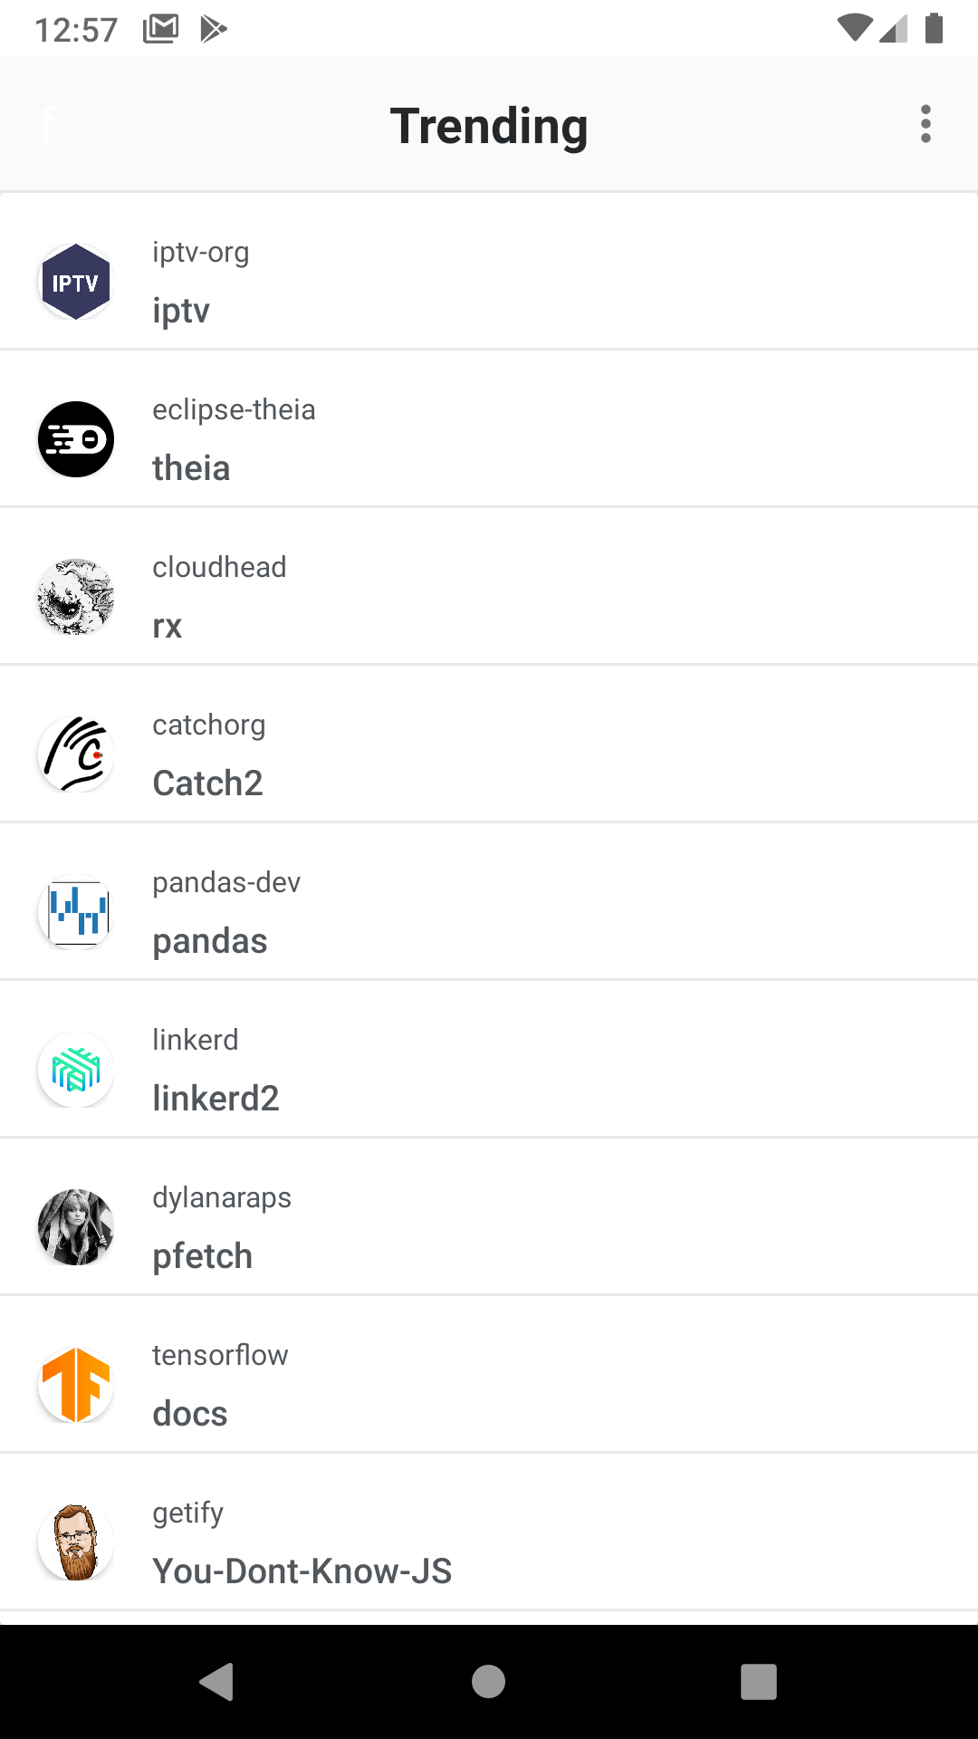Click the TensorFlow orange logo

pos(75,1384)
